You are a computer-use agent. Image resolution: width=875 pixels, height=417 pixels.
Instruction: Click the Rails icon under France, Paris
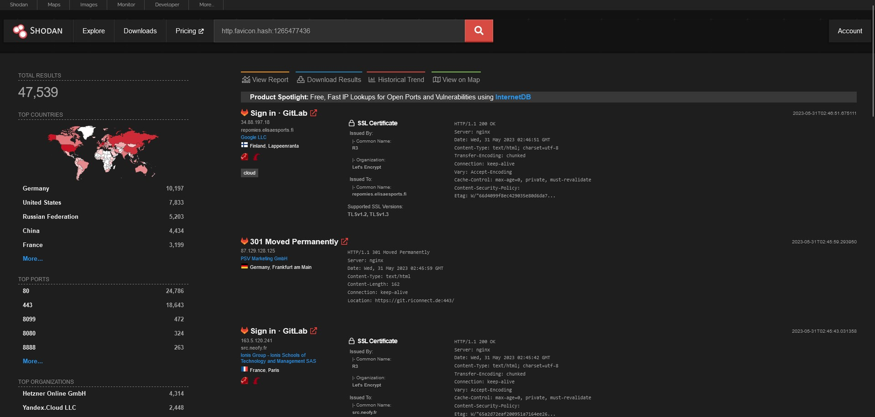coord(257,380)
